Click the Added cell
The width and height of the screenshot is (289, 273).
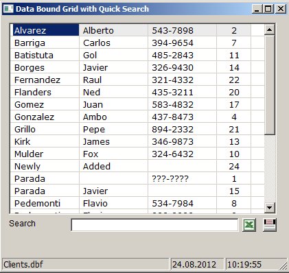(113, 166)
